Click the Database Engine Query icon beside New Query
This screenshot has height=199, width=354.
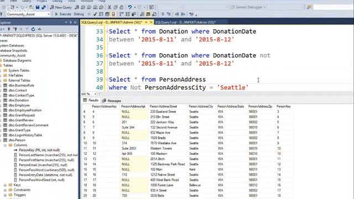pos(77,7)
